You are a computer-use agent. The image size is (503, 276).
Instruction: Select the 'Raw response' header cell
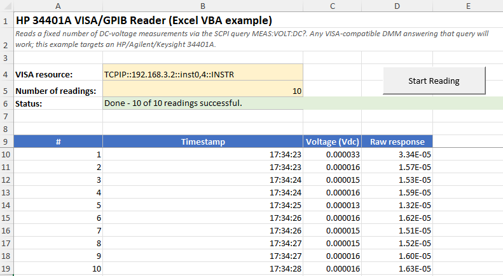tap(397, 141)
